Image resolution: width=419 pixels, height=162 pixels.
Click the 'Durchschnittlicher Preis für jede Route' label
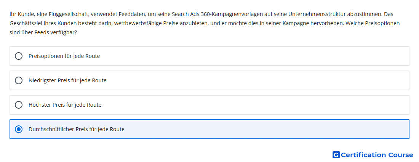point(76,129)
